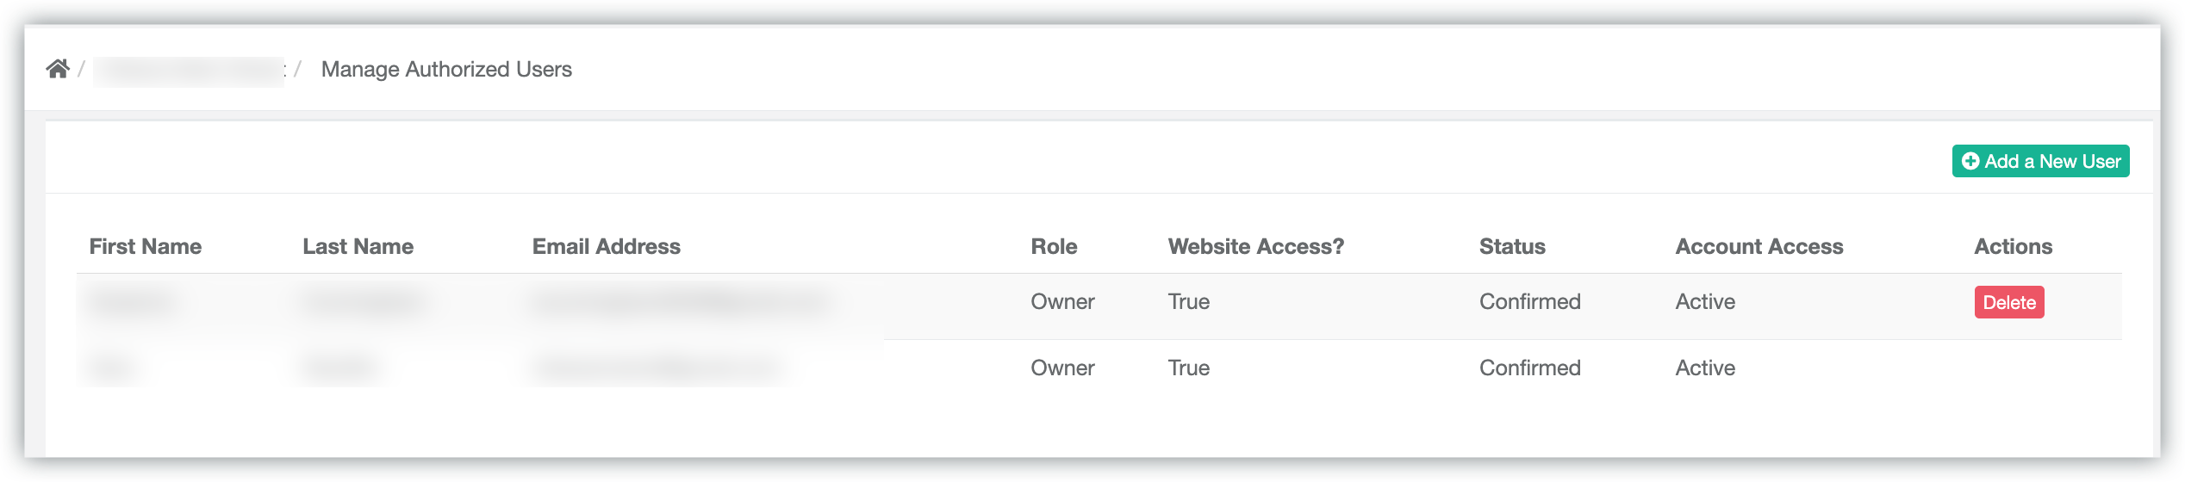Viewport: 2185px width, 482px height.
Task: Open the blurred breadcrumb link after home
Action: tap(189, 71)
